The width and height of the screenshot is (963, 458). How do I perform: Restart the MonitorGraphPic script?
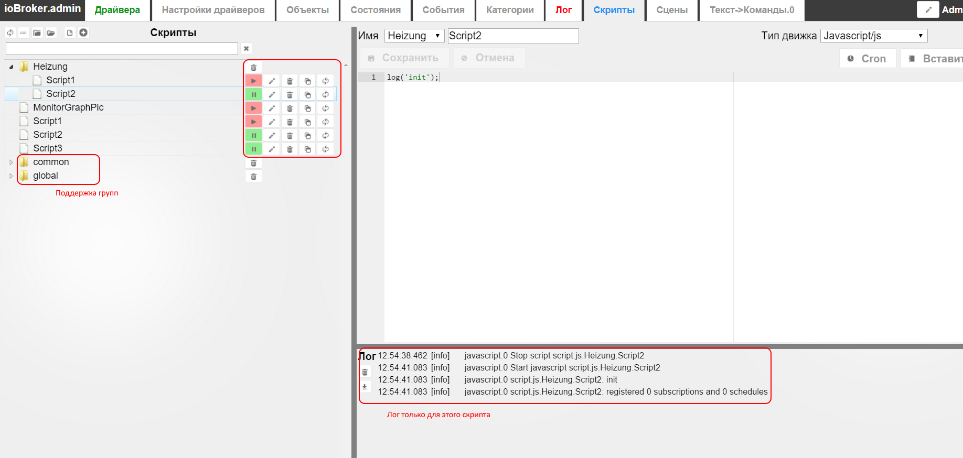pyautogui.click(x=325, y=108)
